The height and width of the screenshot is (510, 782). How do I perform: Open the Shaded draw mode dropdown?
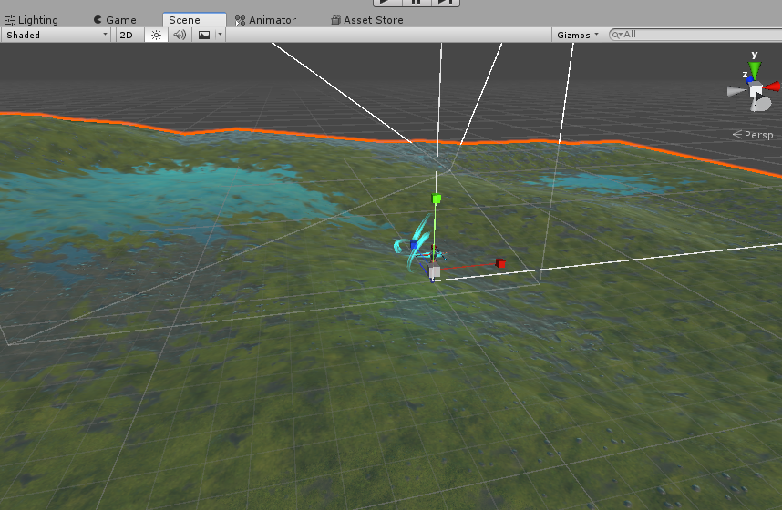[x=56, y=35]
